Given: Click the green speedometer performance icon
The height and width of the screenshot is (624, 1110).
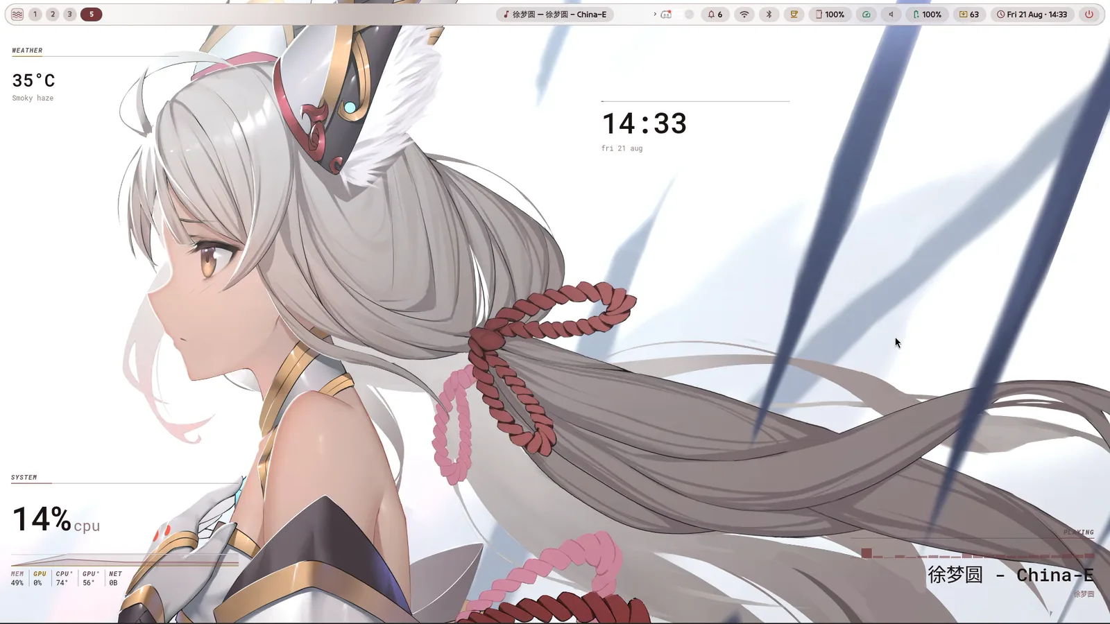Looking at the screenshot, I should click(866, 14).
